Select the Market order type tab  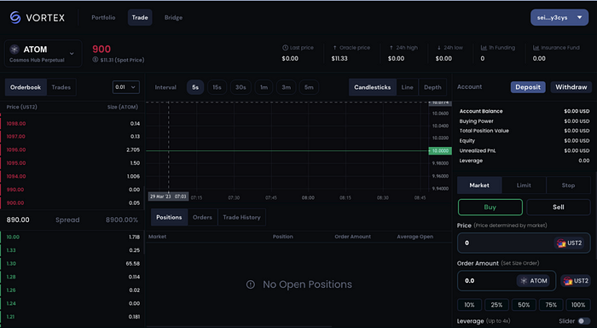[479, 185]
